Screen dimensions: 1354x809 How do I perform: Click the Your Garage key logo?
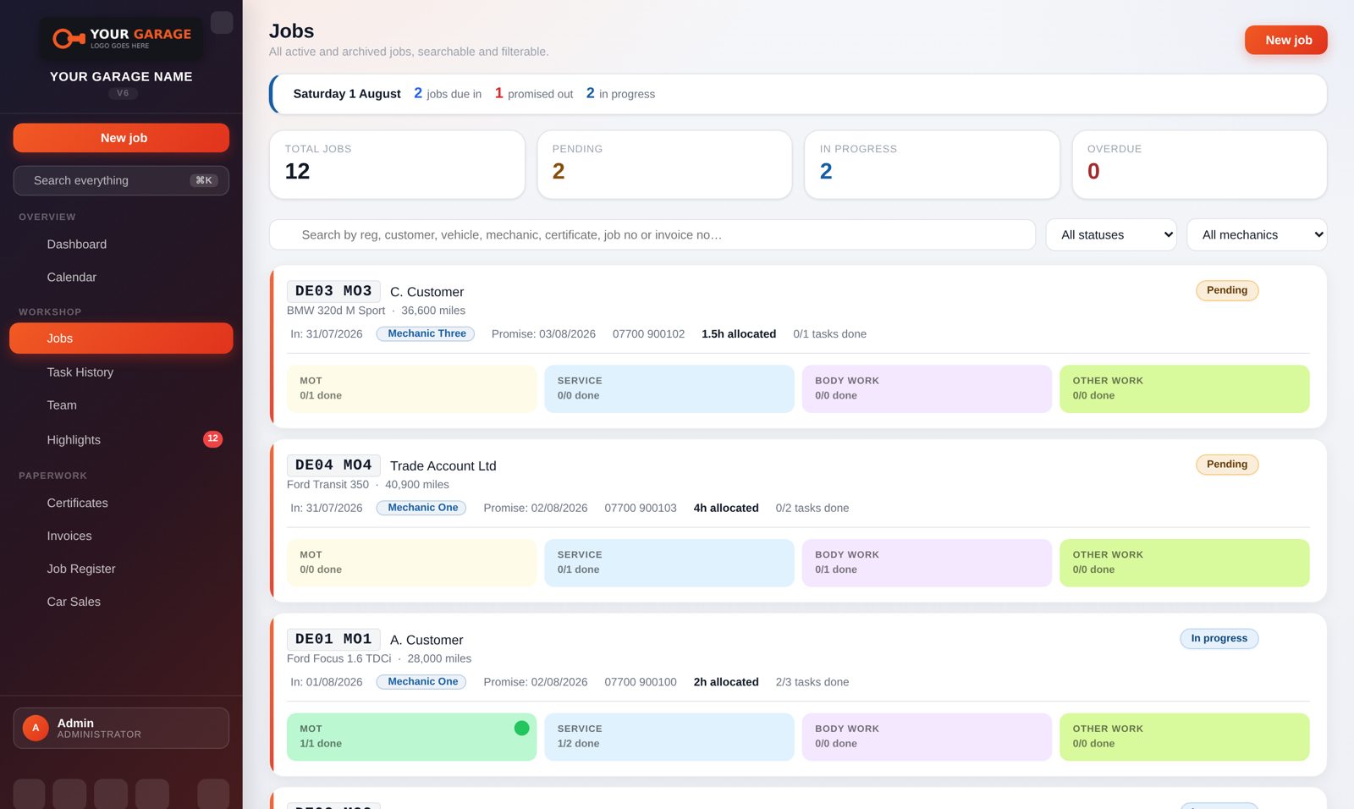click(121, 38)
